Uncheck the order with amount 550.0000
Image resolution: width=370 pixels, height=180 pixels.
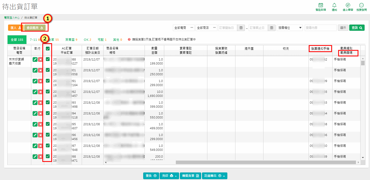(x=48, y=113)
